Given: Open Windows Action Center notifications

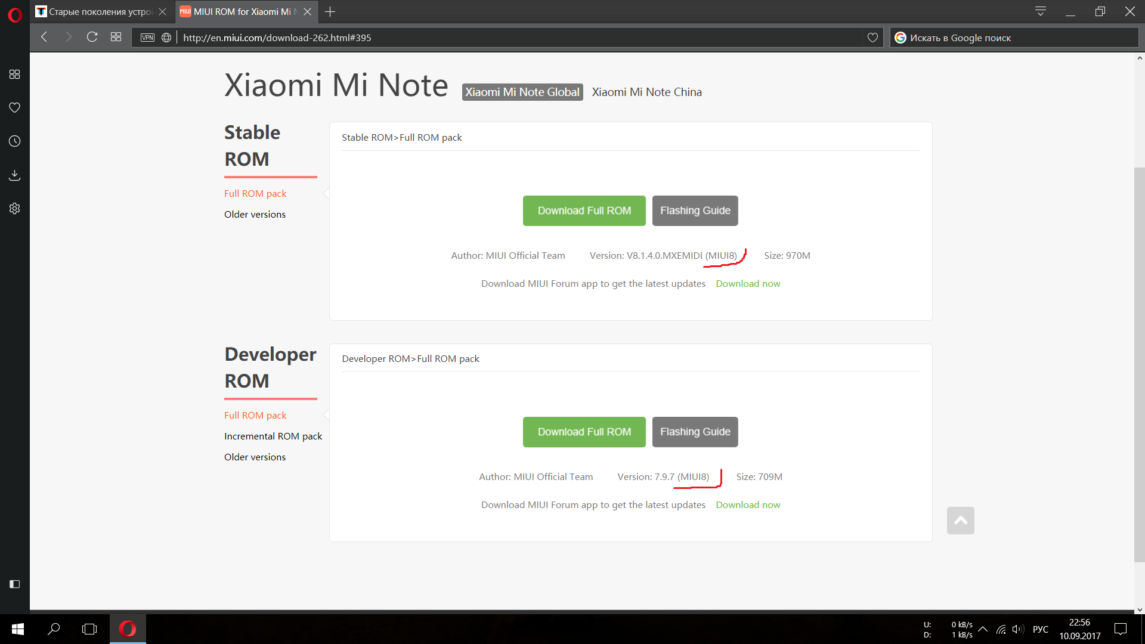Looking at the screenshot, I should tap(1121, 629).
